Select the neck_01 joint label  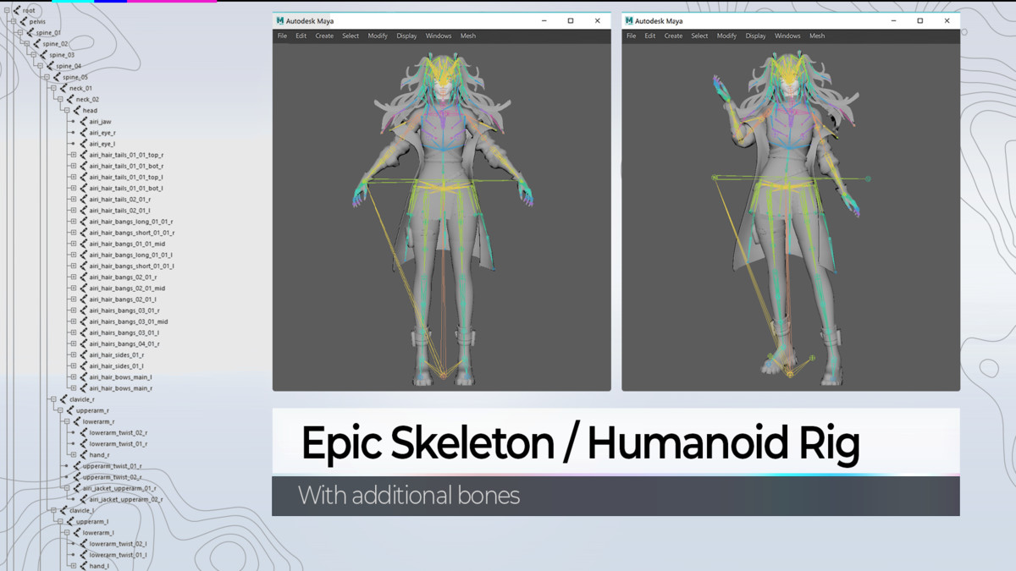click(80, 88)
